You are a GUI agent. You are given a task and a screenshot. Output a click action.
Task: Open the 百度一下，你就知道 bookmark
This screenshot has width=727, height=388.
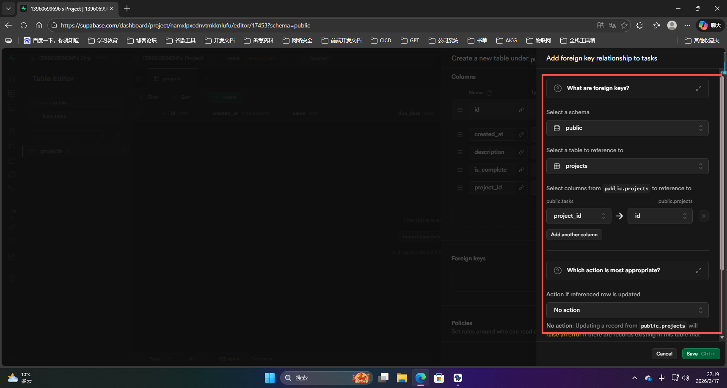click(x=51, y=41)
